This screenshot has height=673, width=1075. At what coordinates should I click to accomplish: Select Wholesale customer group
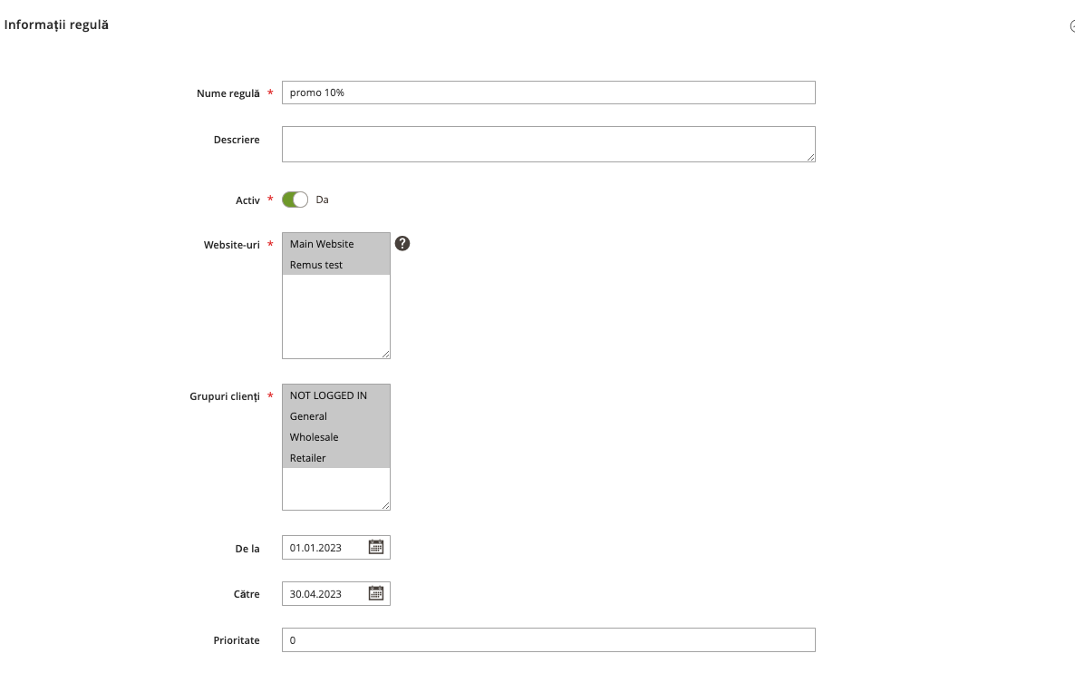coord(336,437)
